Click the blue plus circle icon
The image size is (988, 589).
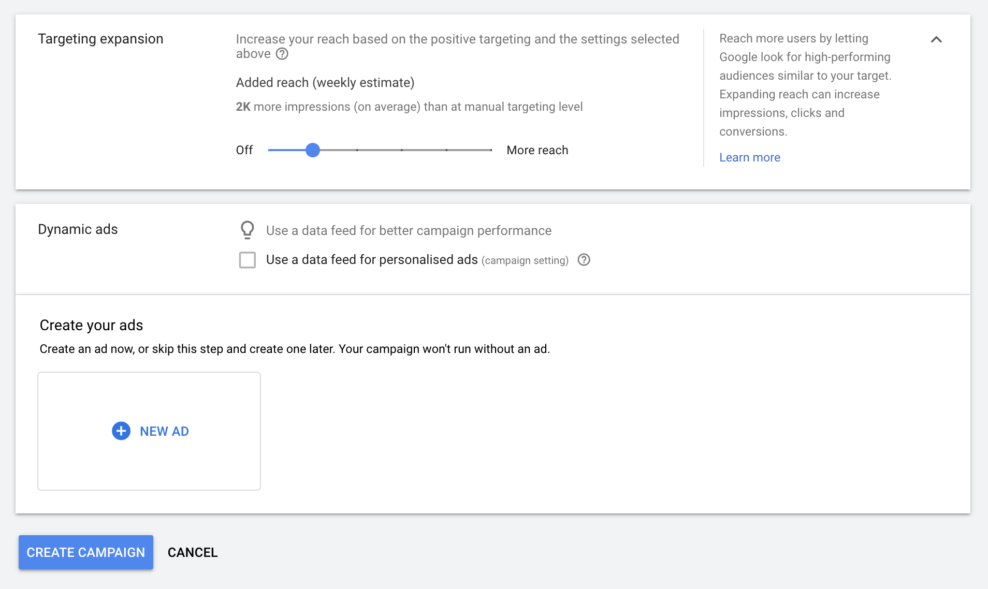(x=121, y=431)
